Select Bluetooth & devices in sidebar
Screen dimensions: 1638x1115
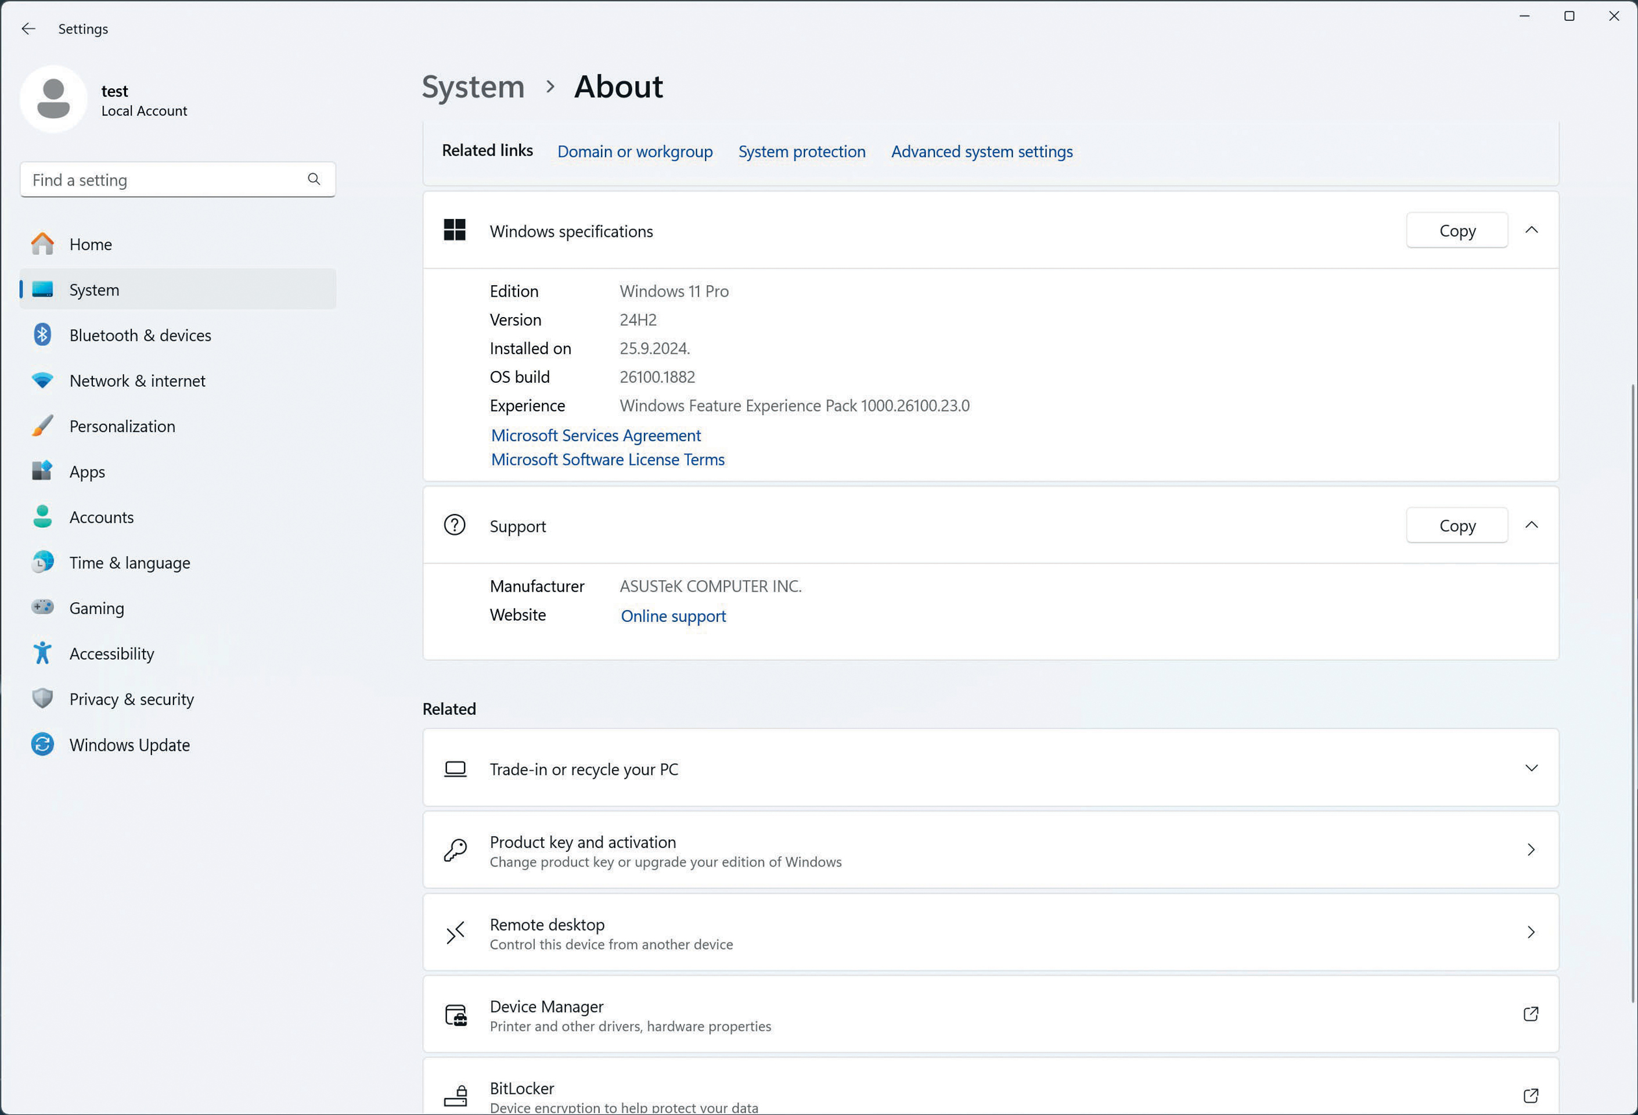(178, 334)
